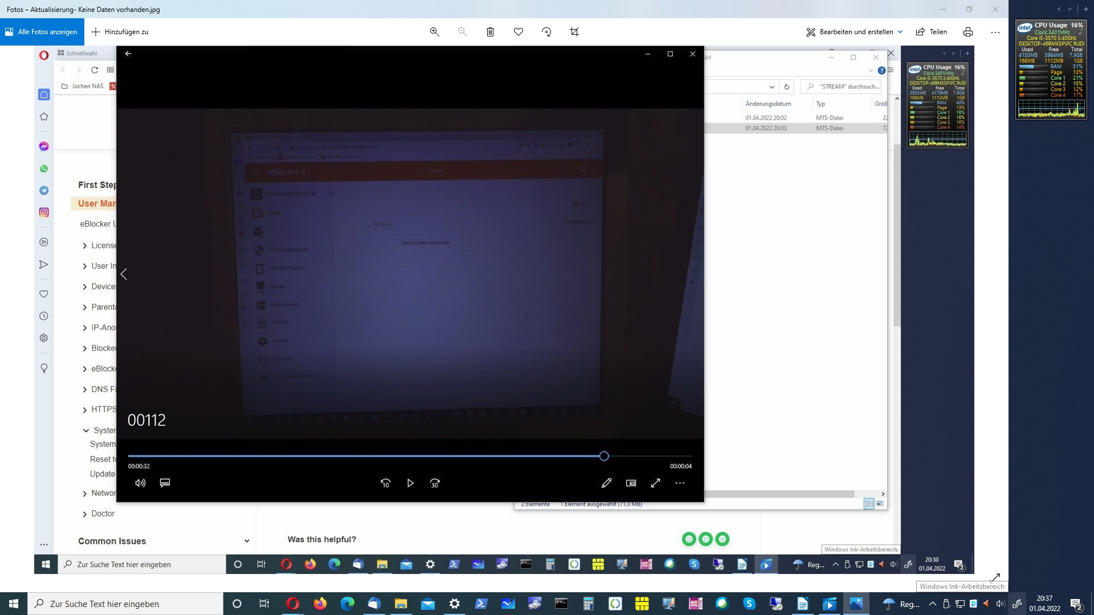Expand the HTTPS tree item
The image size is (1094, 615).
tap(84, 409)
